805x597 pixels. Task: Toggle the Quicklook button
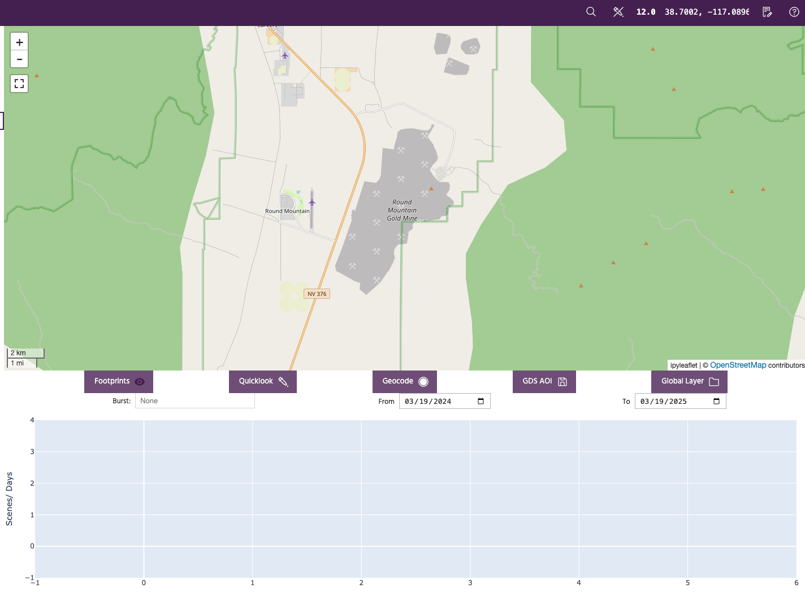click(263, 381)
